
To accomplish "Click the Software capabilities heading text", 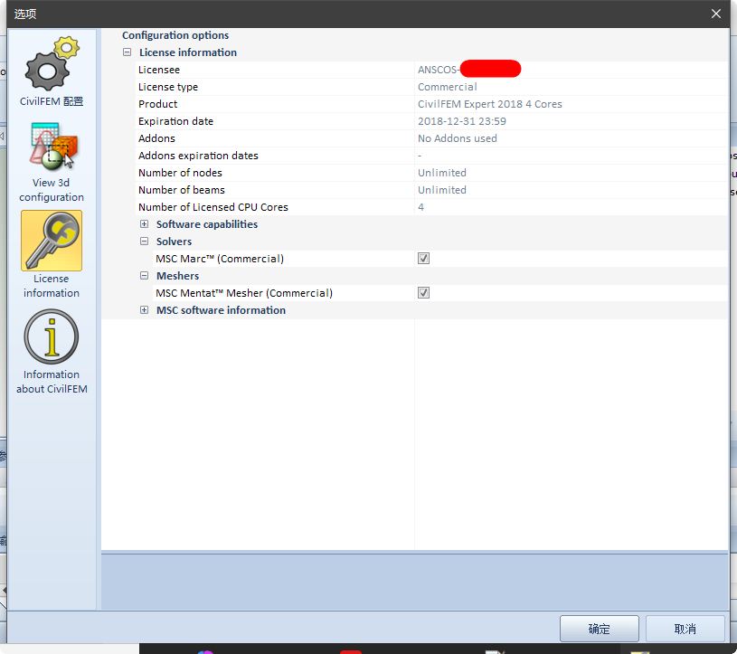I will tap(207, 224).
